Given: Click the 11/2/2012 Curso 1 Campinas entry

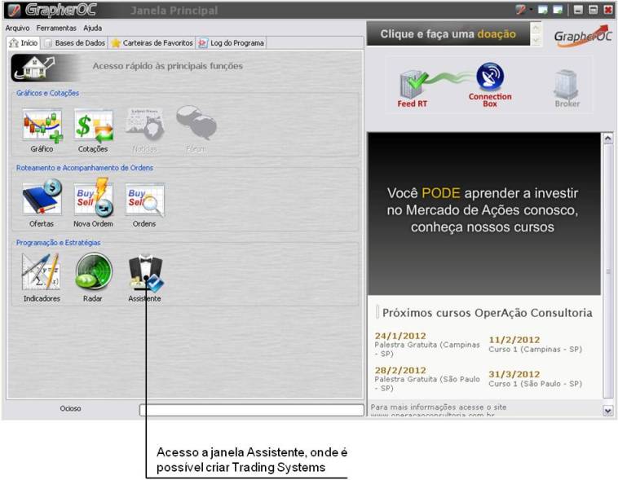Looking at the screenshot, I should pos(535,345).
